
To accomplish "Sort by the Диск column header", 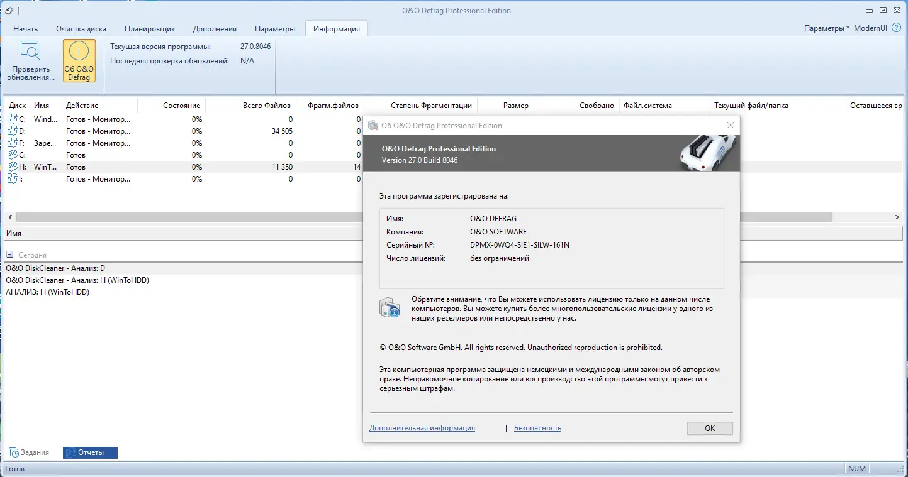I will pyautogui.click(x=18, y=106).
